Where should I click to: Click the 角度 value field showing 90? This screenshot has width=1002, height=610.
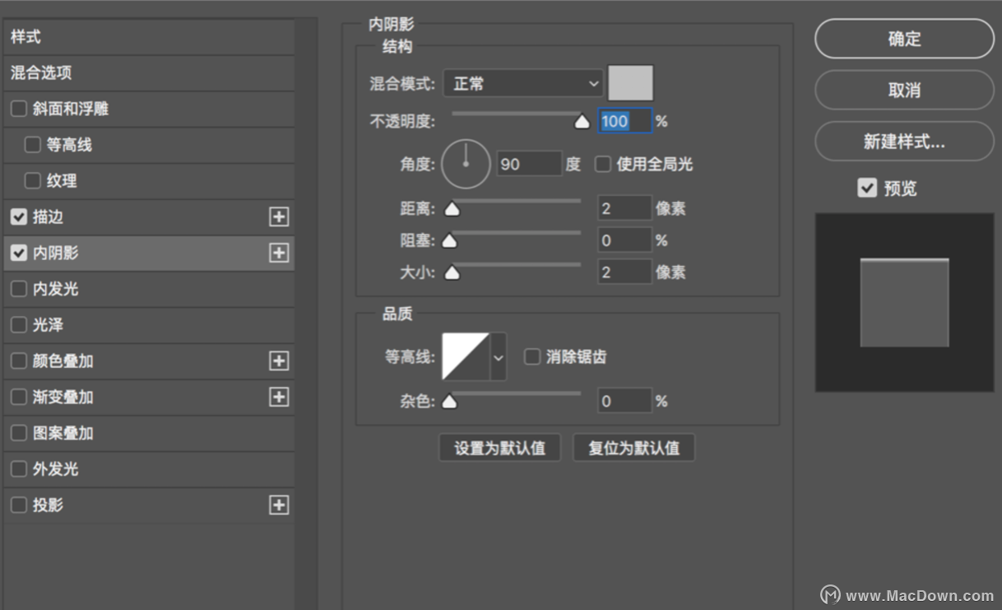[x=529, y=164]
